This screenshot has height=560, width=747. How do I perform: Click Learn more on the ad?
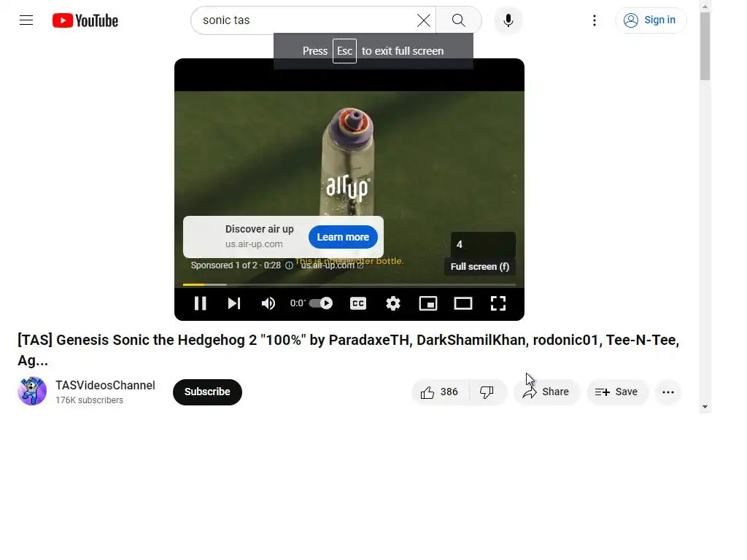click(x=343, y=237)
